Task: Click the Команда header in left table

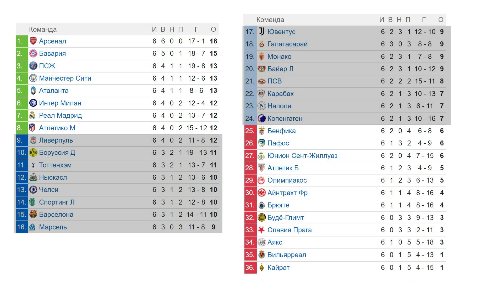Action: pos(43,29)
